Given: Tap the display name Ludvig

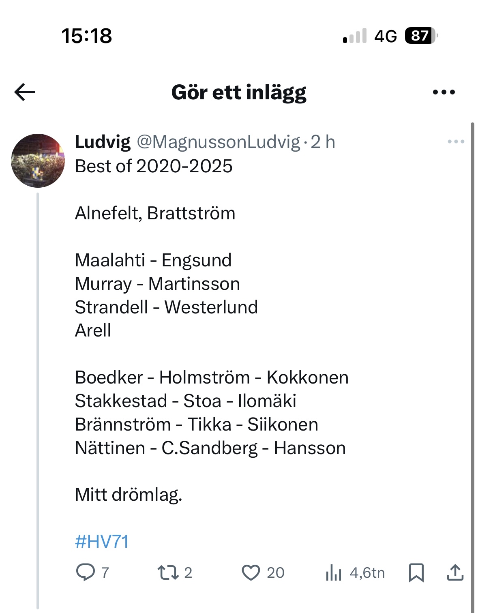Looking at the screenshot, I should [103, 142].
